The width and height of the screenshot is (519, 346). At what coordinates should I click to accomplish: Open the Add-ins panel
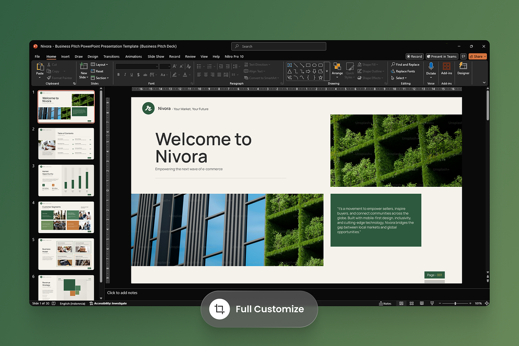(x=446, y=67)
